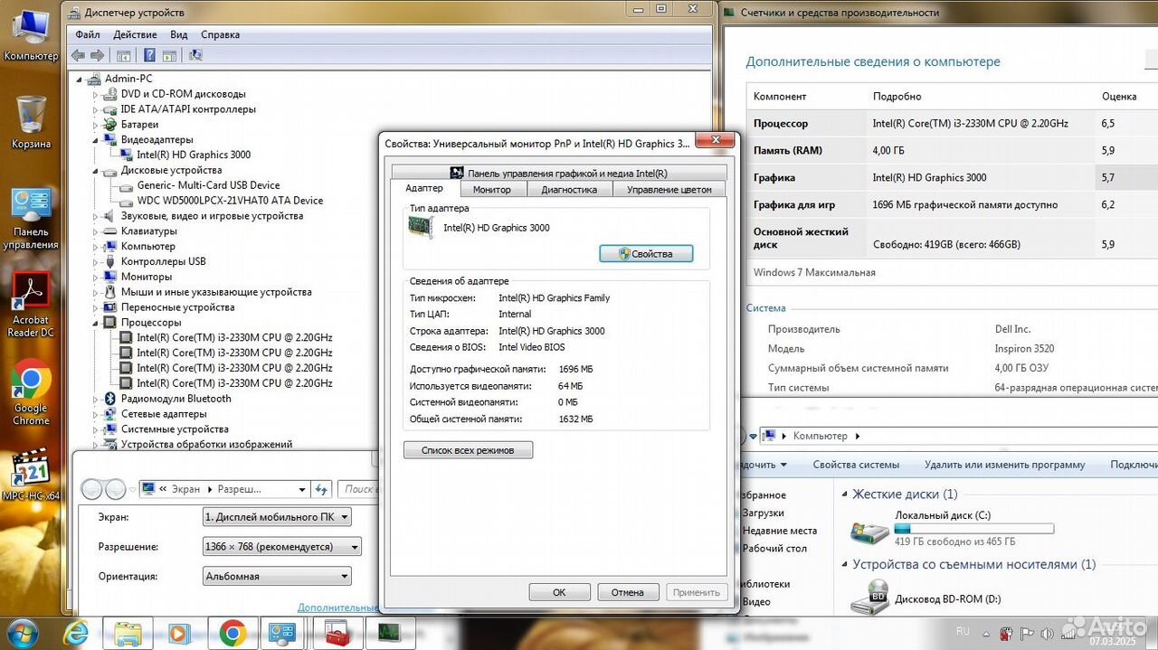Viewport: 1158px width, 650px height.
Task: Select Admin-PC root node in device tree
Action: 128,79
